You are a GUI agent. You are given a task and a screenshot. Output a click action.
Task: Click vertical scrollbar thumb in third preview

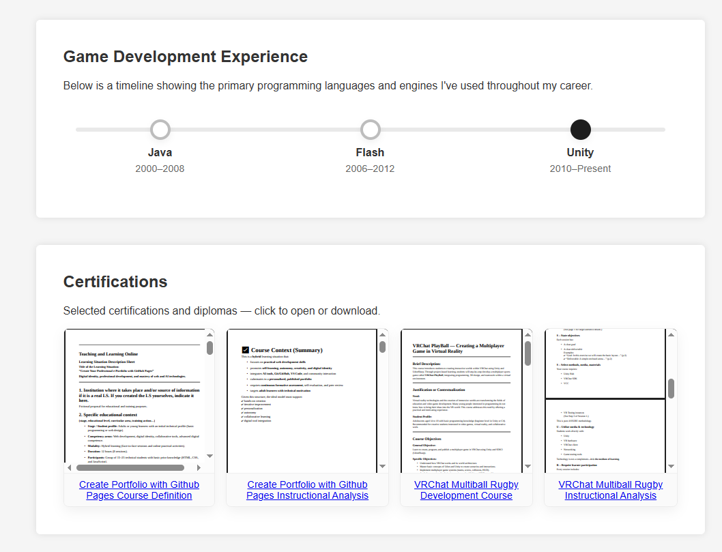click(528, 353)
